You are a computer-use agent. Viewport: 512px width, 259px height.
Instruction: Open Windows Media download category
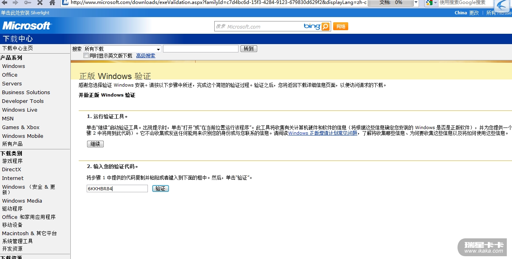pos(22,201)
